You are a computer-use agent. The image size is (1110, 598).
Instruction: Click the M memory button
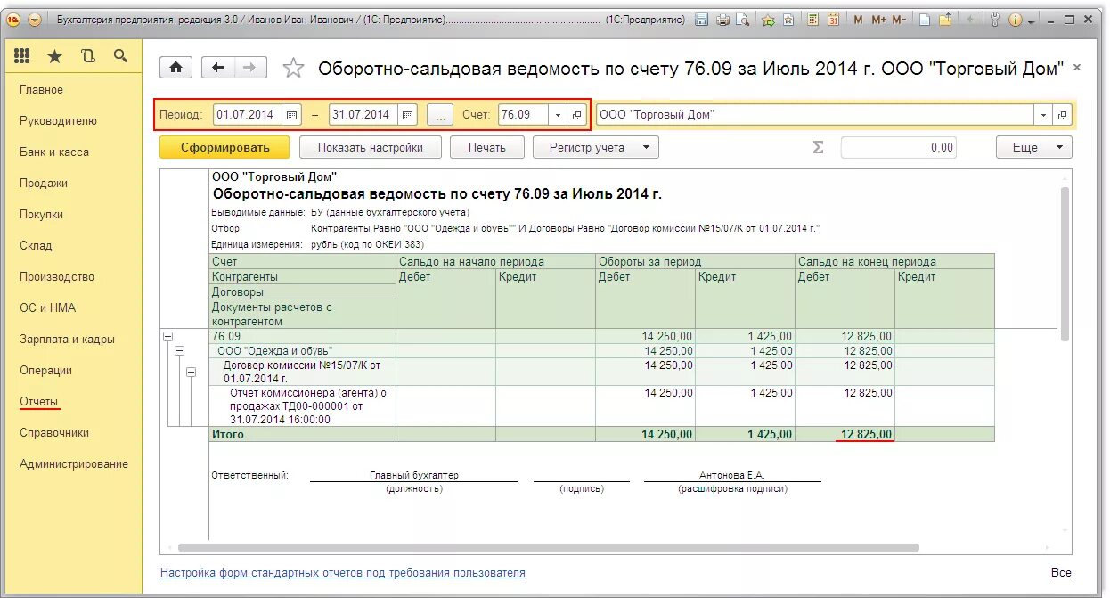coord(858,20)
